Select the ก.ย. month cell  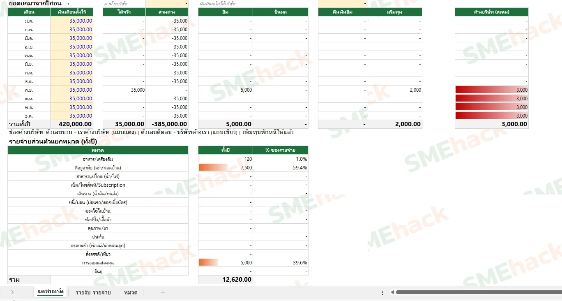coord(29,90)
